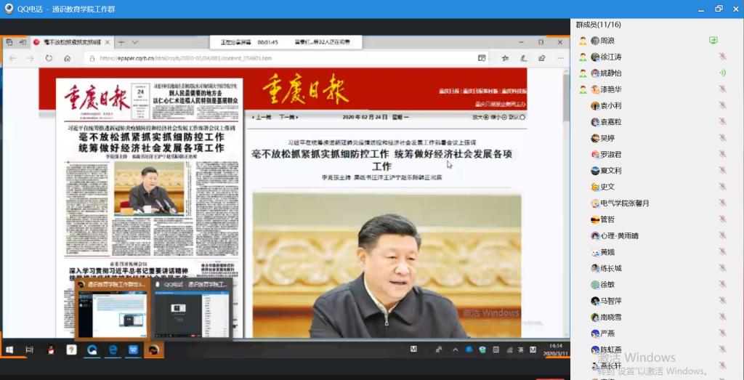Click the muted microphone icon beside 徐江涛
The height and width of the screenshot is (380, 744).
tap(722, 57)
